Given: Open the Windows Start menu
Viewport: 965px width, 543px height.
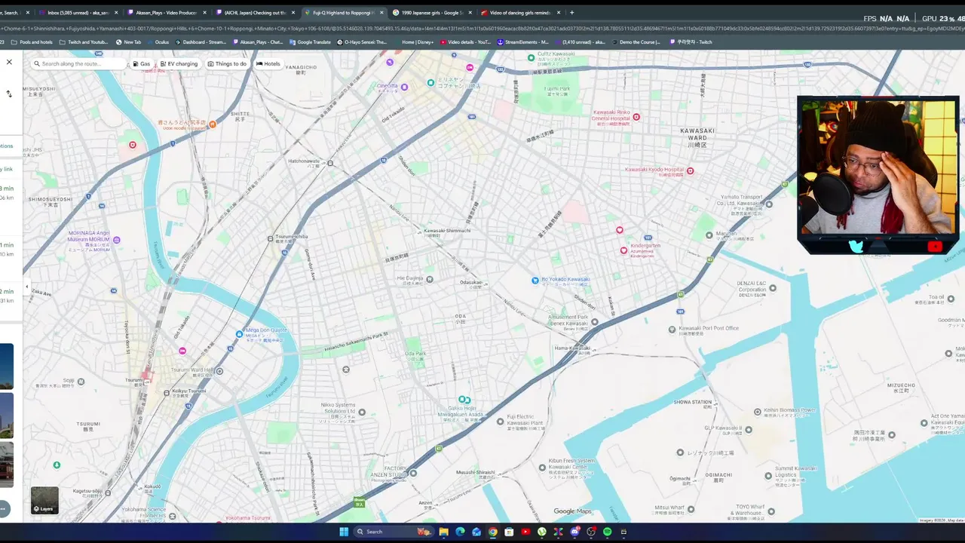Looking at the screenshot, I should pos(344,532).
